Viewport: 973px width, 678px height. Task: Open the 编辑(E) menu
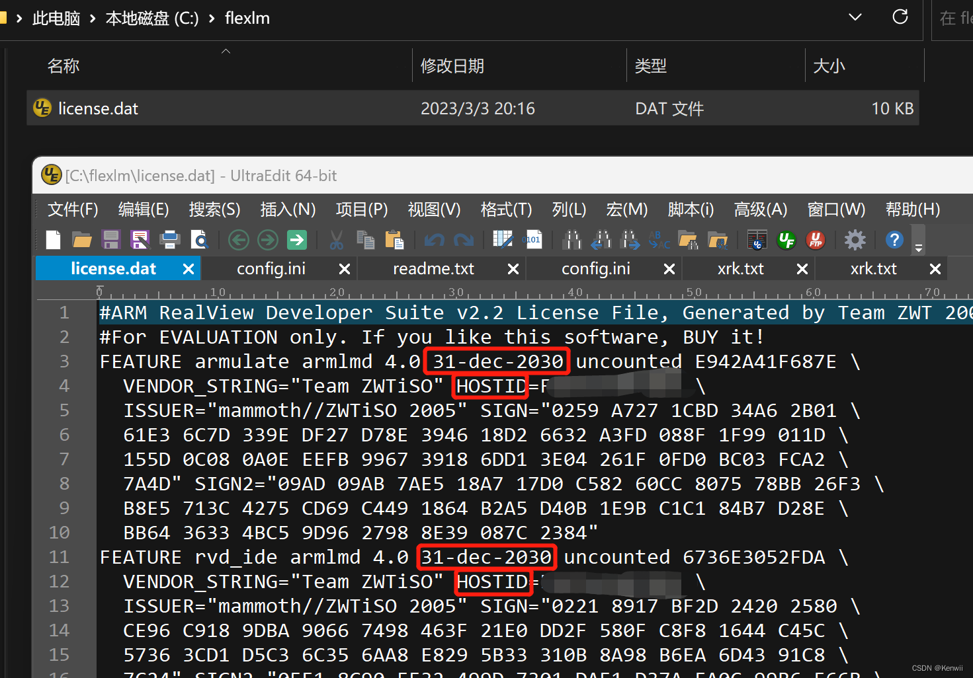click(144, 209)
